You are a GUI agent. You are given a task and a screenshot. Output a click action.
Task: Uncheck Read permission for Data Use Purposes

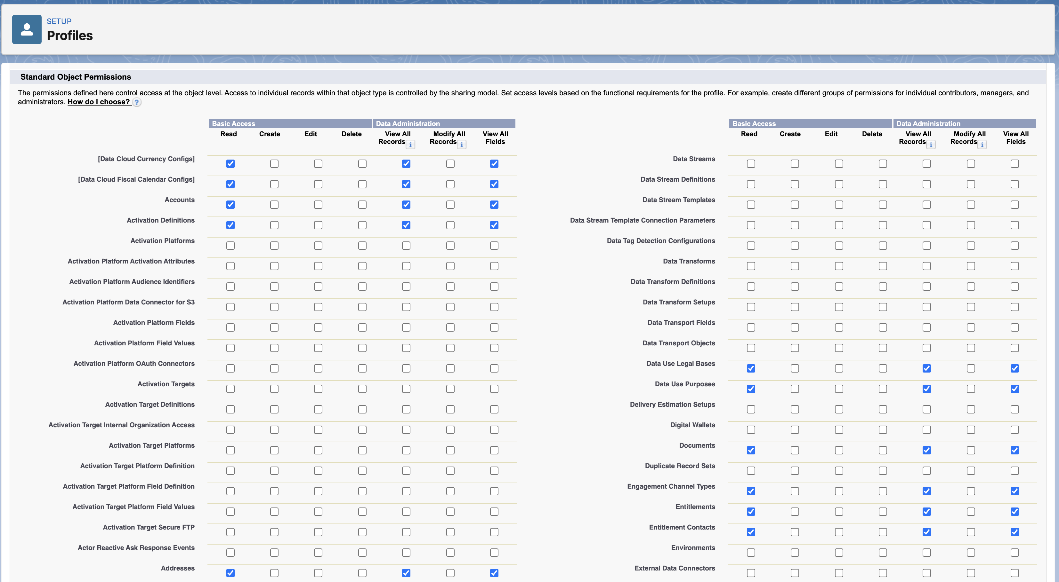(x=751, y=389)
